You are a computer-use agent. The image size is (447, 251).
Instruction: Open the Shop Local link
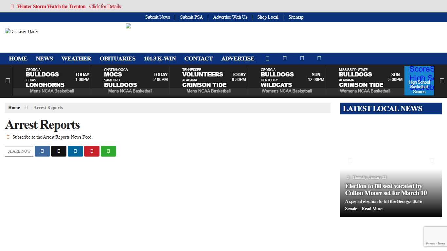click(x=268, y=17)
